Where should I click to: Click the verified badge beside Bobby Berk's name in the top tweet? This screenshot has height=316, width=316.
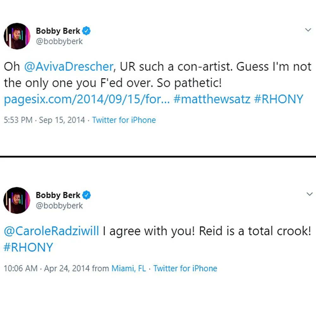[x=87, y=31]
